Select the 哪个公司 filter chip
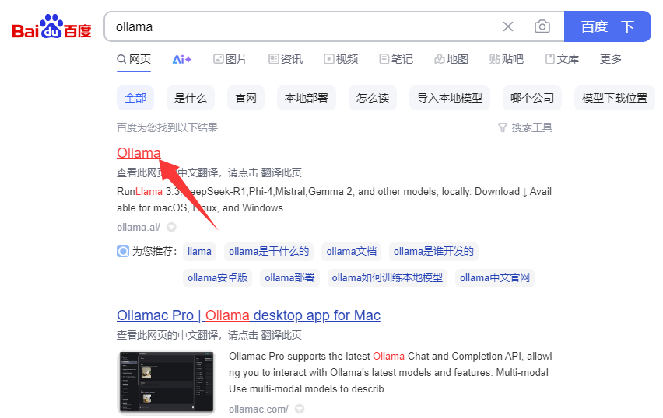 [532, 98]
